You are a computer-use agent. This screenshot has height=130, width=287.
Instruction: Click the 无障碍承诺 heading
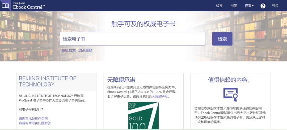[x=121, y=80]
